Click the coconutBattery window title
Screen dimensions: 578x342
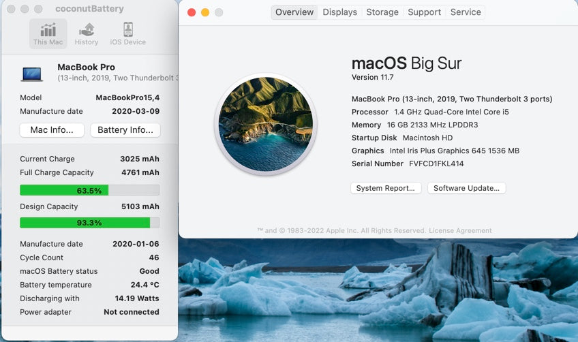[x=89, y=8]
